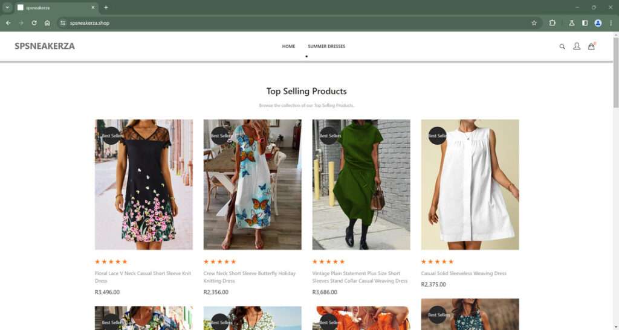Toggle the browser side panel
Viewport: 619px width, 330px height.
click(585, 23)
